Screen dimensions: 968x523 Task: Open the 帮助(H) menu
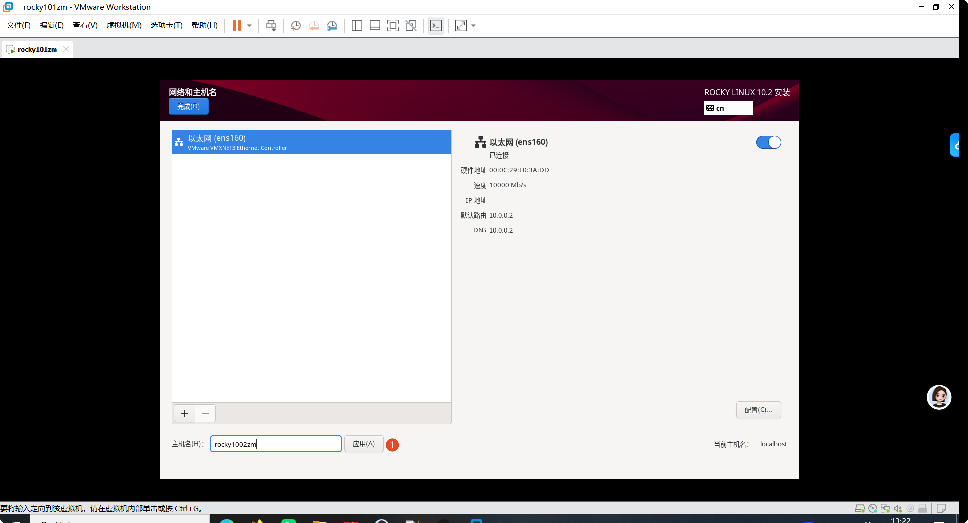205,25
